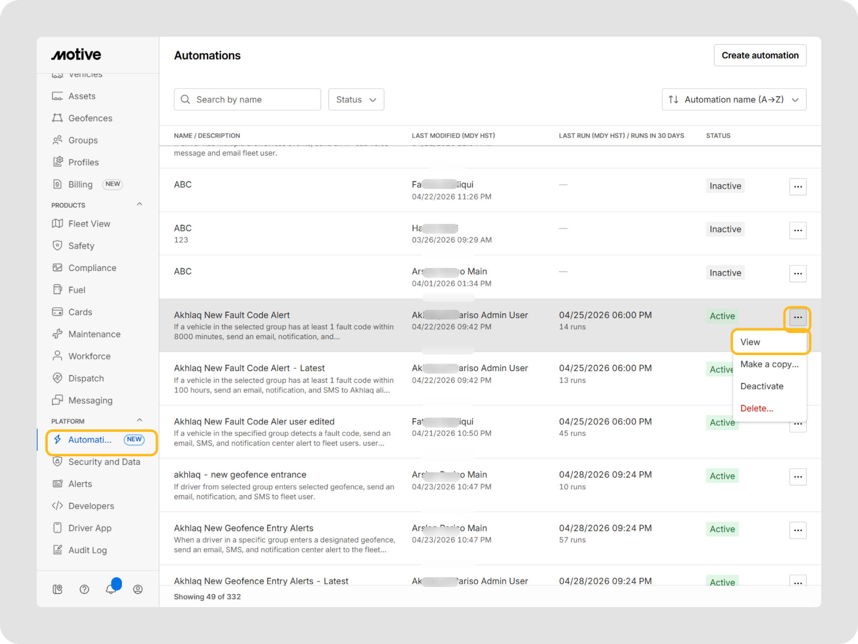Open more options for akhlaq new geofence entrance
Image resolution: width=858 pixels, height=644 pixels.
click(x=797, y=477)
